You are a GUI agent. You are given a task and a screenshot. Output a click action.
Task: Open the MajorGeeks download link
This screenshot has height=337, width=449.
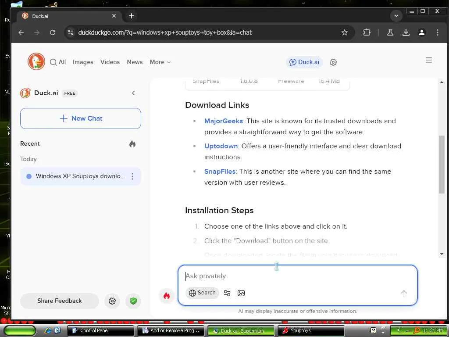pos(223,121)
